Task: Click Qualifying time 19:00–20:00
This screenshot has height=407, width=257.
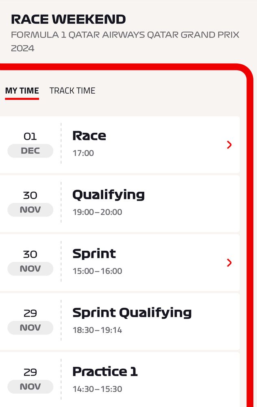Action: click(x=97, y=212)
